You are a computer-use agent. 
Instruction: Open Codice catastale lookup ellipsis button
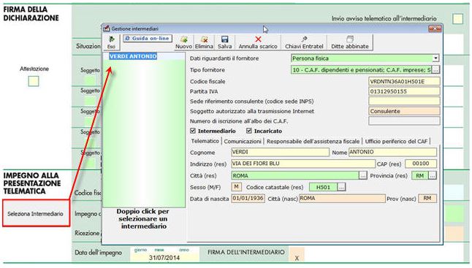pos(341,187)
